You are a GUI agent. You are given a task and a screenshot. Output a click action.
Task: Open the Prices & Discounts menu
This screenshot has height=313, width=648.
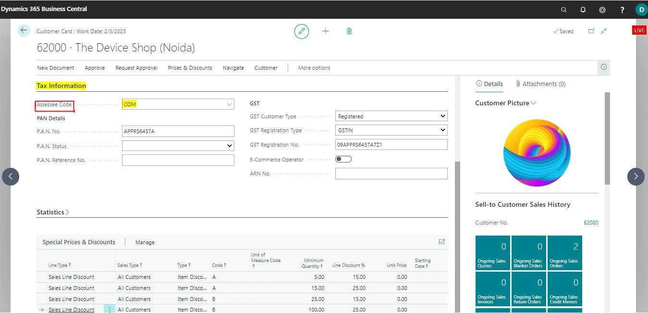click(x=190, y=68)
